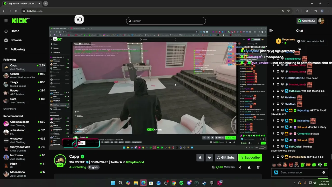
Task: Timeout Comprella using the hourglass icon
Action: point(278,133)
